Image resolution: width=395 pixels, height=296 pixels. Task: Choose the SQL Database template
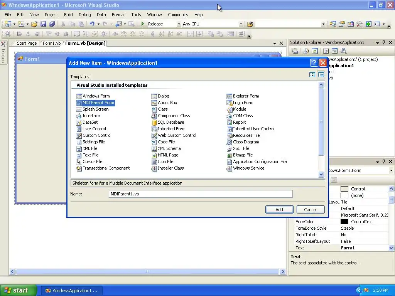(x=168, y=122)
